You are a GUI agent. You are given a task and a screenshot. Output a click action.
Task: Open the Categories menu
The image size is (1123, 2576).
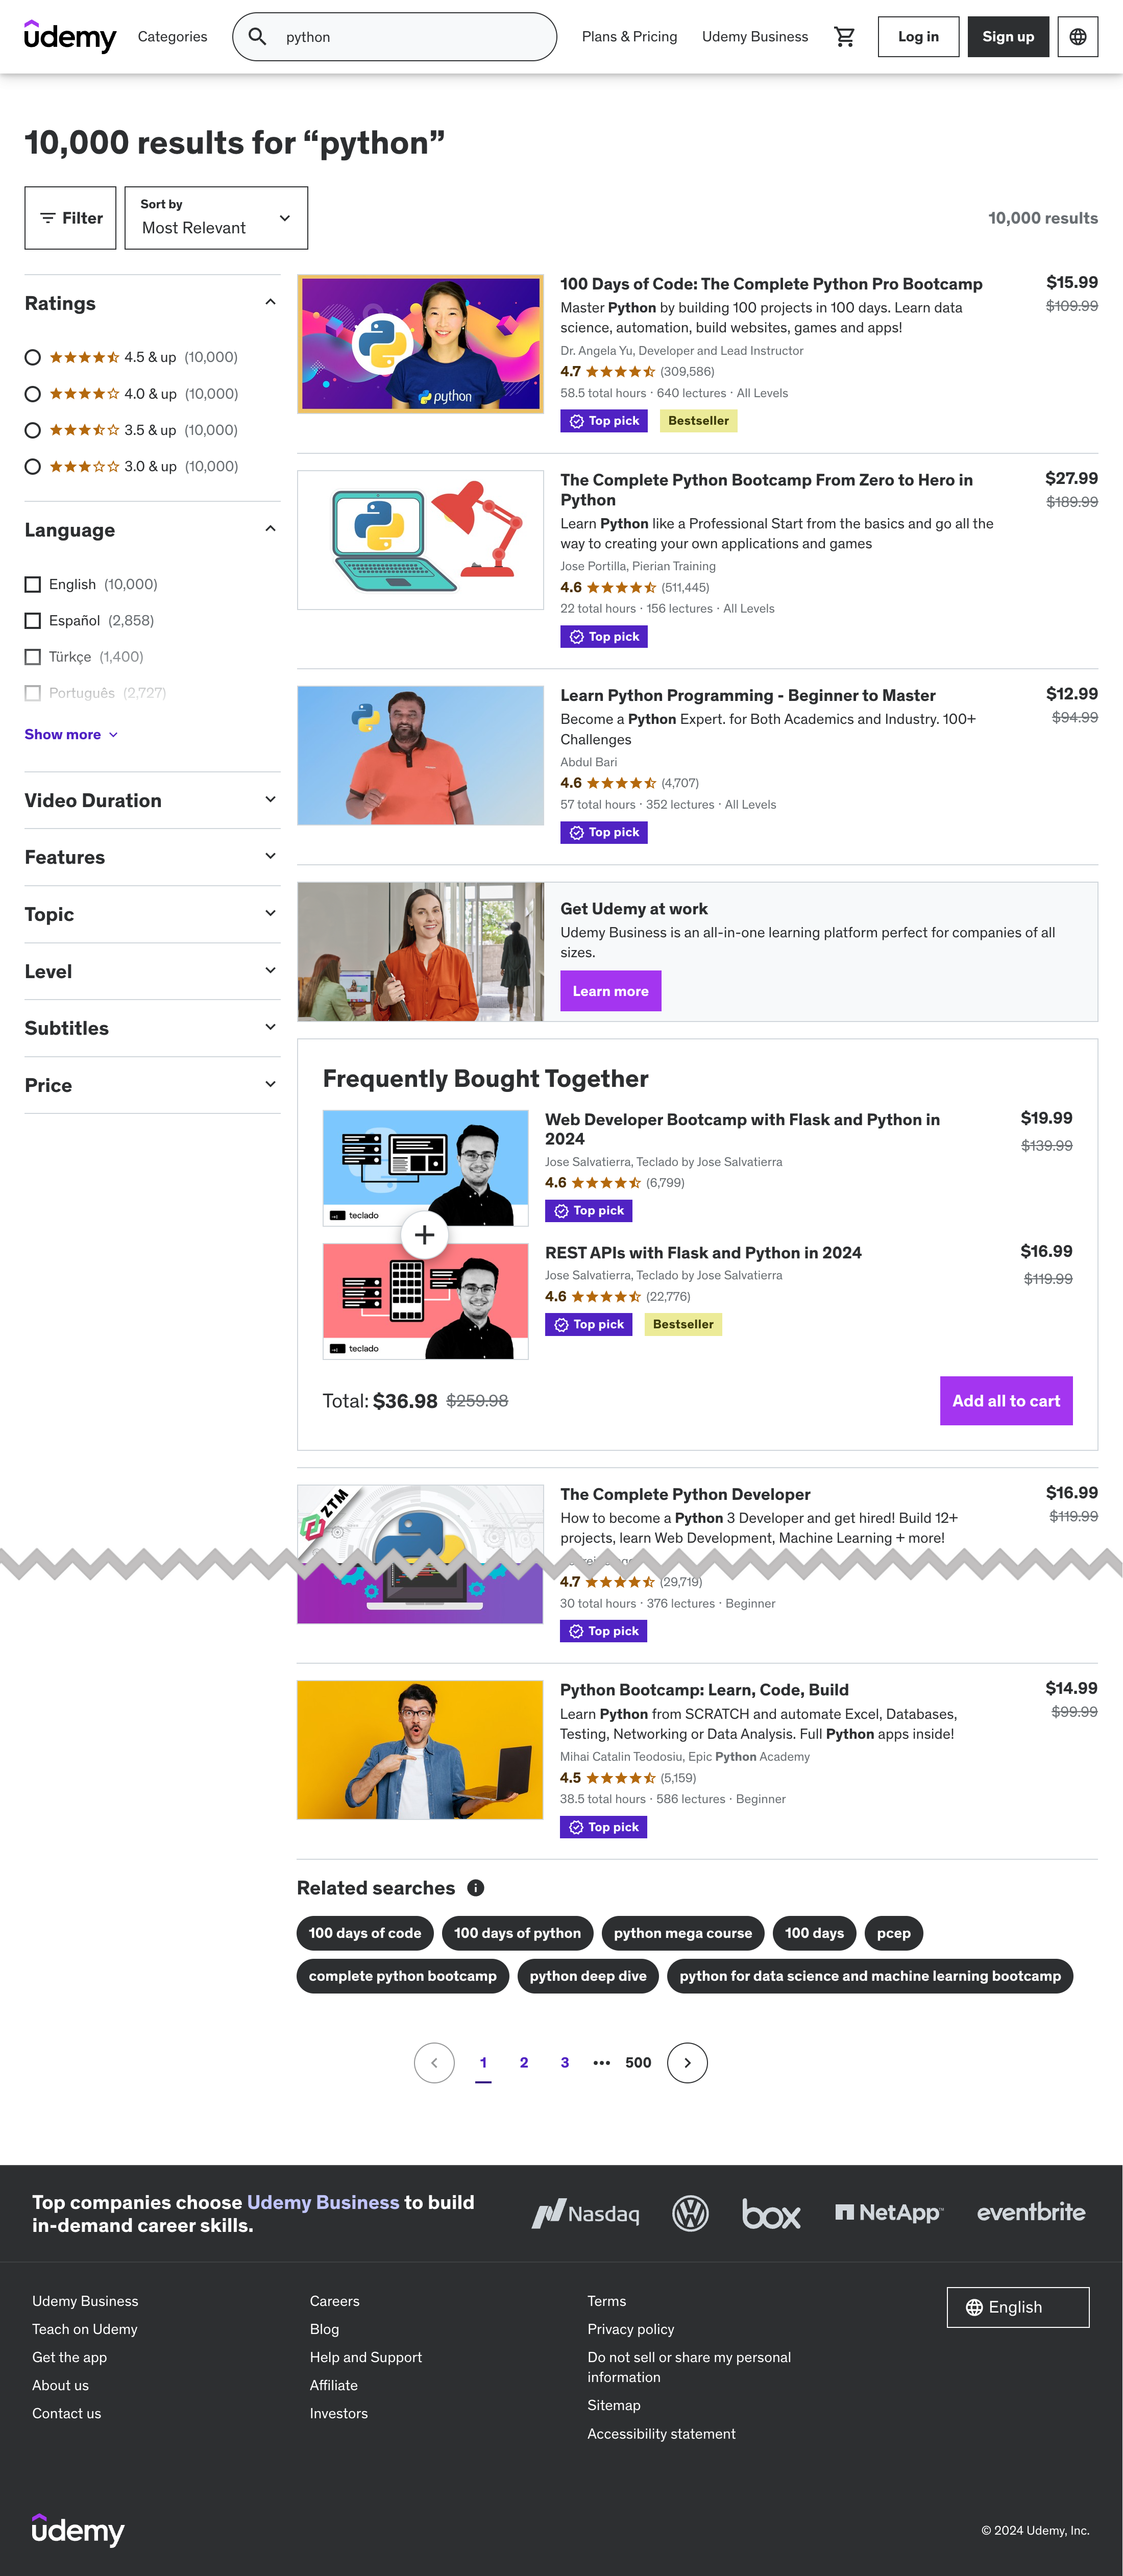pyautogui.click(x=172, y=37)
